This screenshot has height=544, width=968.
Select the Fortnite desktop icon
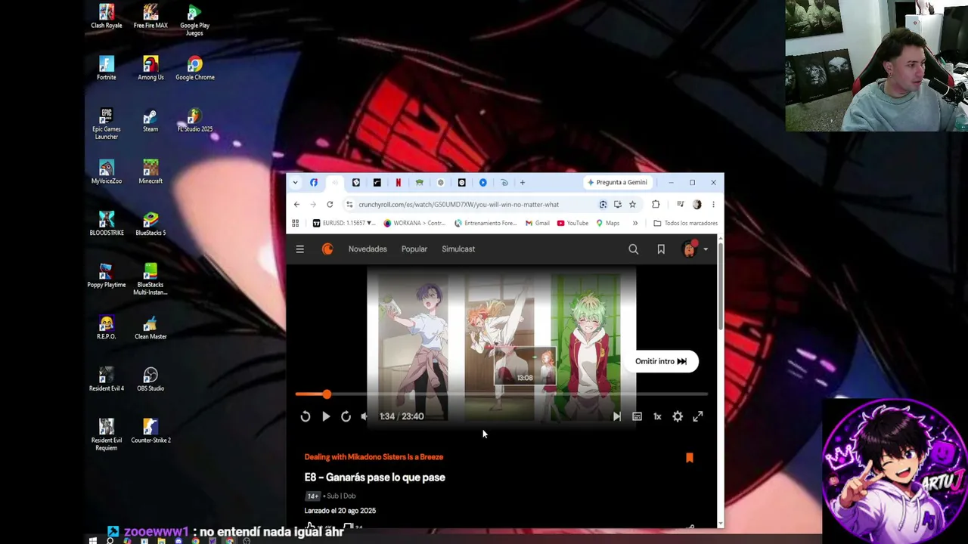(x=107, y=68)
